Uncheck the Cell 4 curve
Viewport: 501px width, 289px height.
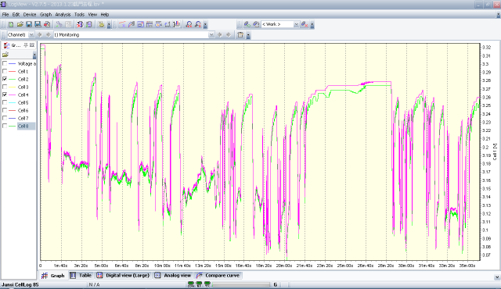coord(5,95)
